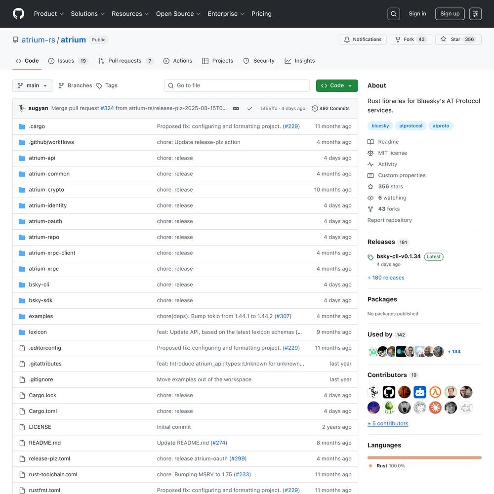
Task: Expand the commit message ellipsis
Action: (236, 108)
